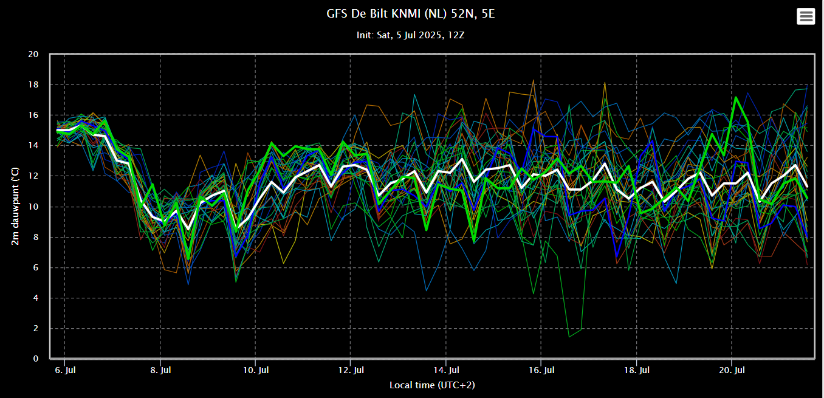Viewport: 824px width, 398px height.
Task: Click the '12. Jul' x-axis label
Action: [x=351, y=370]
